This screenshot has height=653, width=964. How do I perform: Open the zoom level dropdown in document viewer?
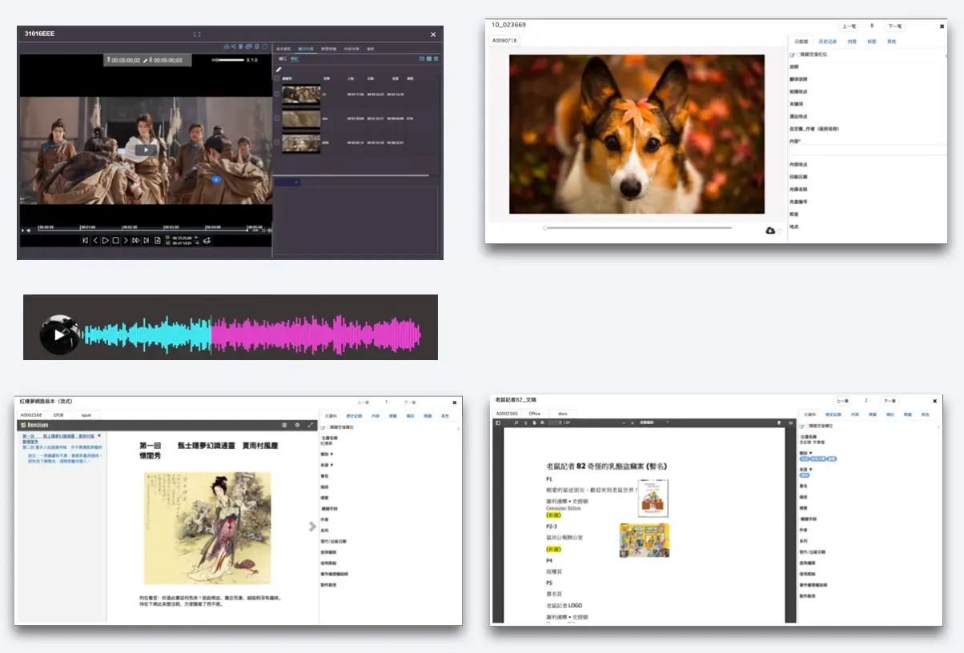coord(653,423)
